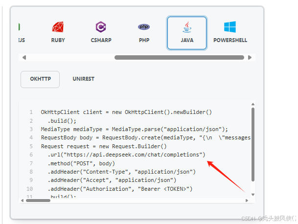The height and width of the screenshot is (224, 298).
Task: Click the code box horizontal scrollbar thumb
Action: click(x=38, y=201)
